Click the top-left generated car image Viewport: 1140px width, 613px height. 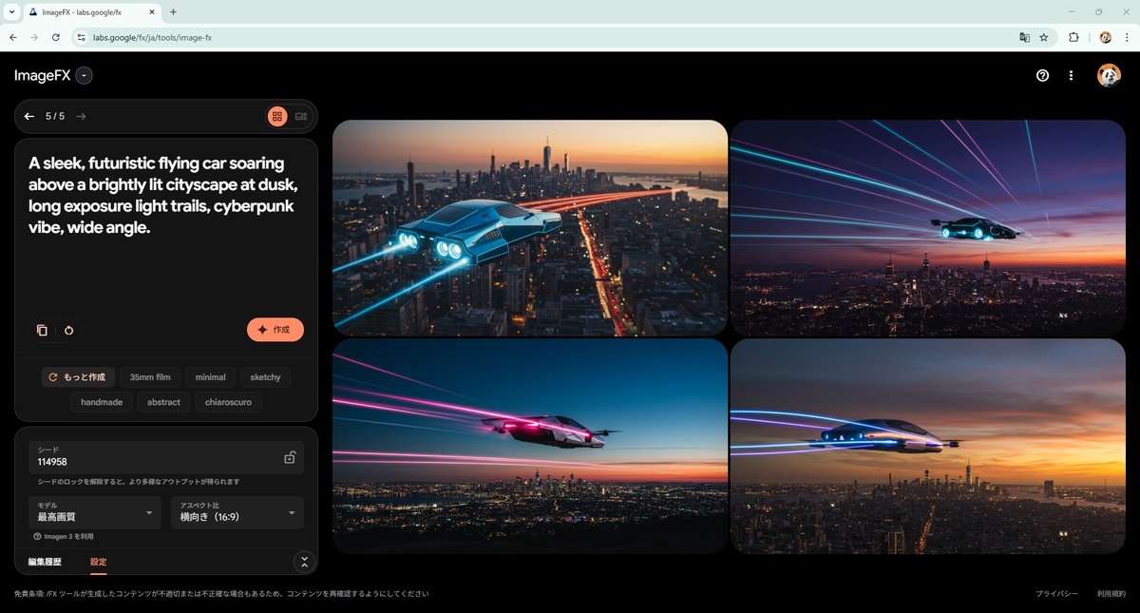(529, 227)
